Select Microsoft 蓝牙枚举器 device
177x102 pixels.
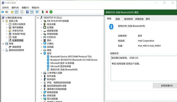pyautogui.click(x=61, y=66)
